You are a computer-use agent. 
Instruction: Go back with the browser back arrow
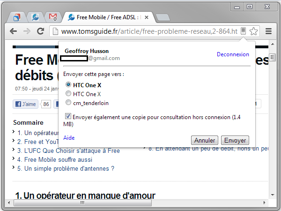(14, 31)
